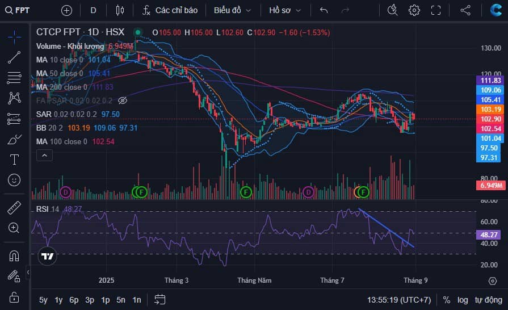The height and width of the screenshot is (310, 508).
Task: Click the TradingView logo on the chart
Action: (47, 256)
